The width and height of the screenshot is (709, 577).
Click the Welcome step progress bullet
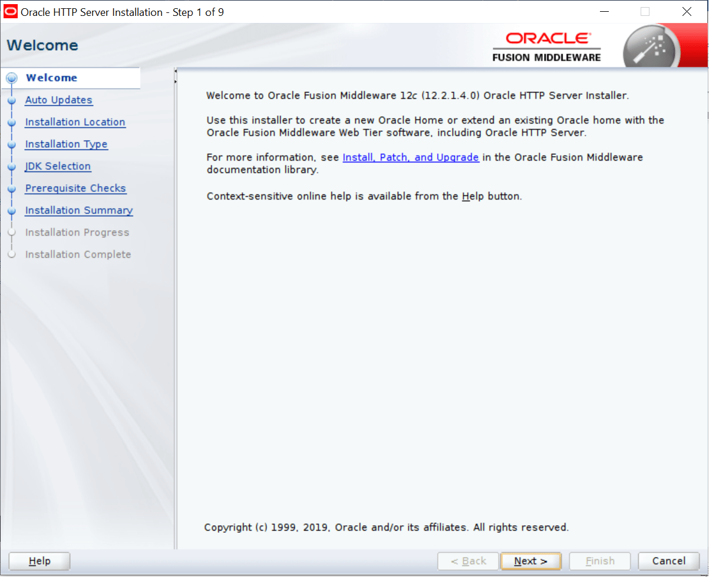[x=12, y=77]
